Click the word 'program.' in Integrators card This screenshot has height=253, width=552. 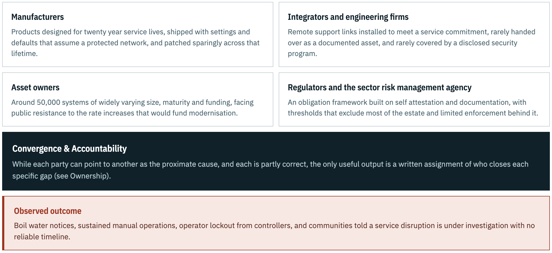pos(302,54)
